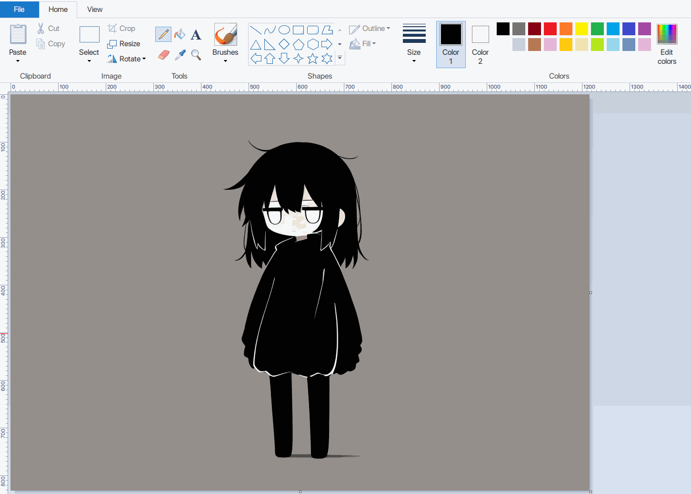691x494 pixels.
Task: Click the bottom-edge canvas resize handle
Action: [x=300, y=492]
